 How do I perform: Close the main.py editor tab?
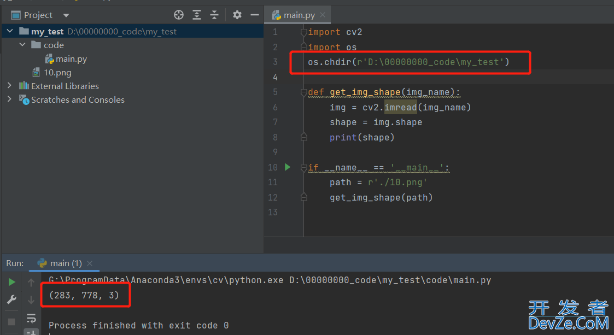[x=322, y=15]
